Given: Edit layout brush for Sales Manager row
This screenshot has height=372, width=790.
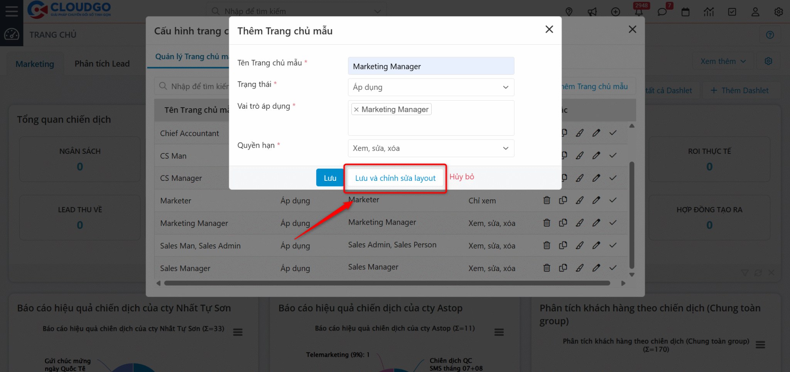Looking at the screenshot, I should pos(580,268).
